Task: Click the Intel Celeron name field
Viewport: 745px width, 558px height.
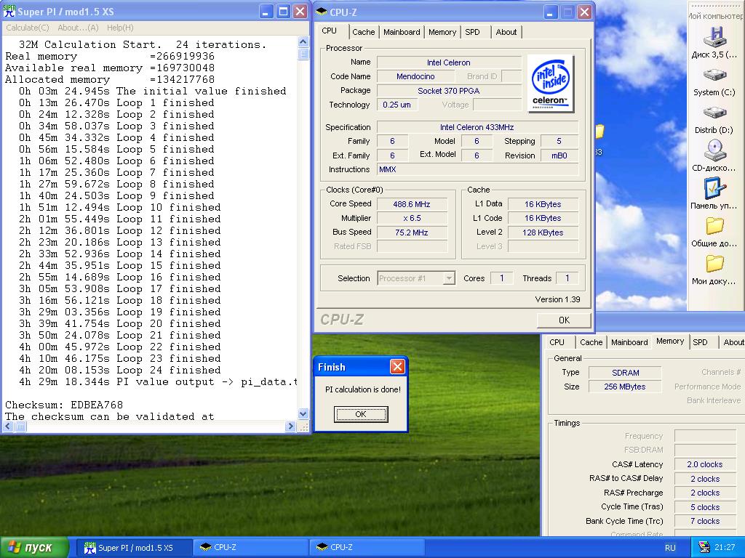Action: coord(448,62)
